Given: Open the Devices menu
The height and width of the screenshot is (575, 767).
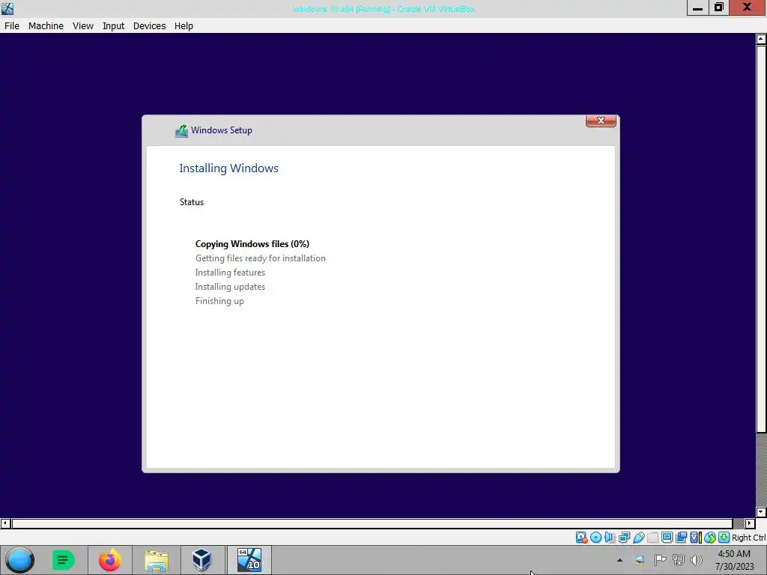Looking at the screenshot, I should click(149, 26).
